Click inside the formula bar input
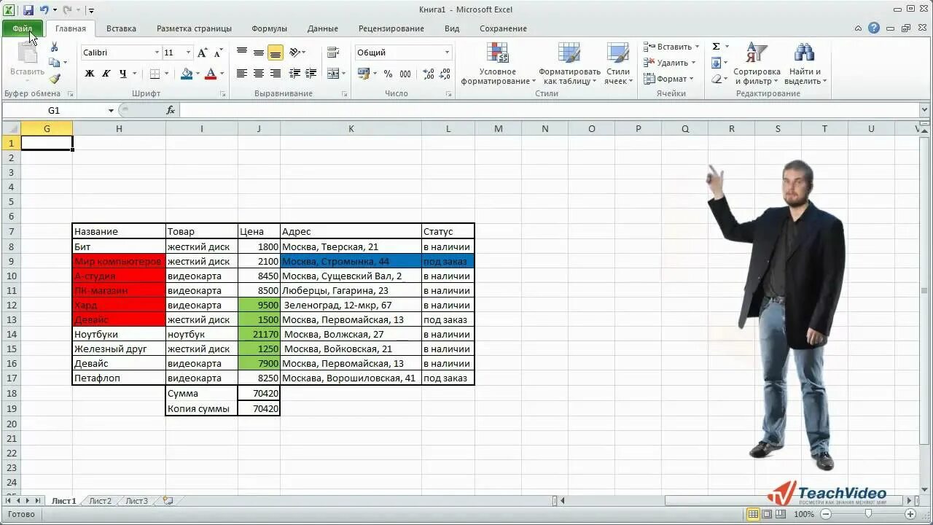 tap(549, 110)
